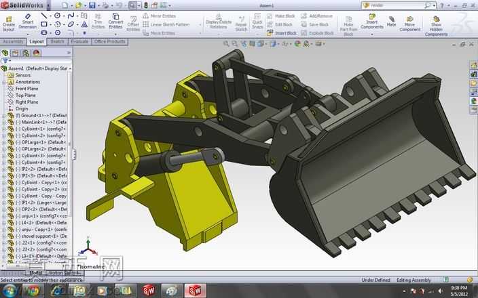This screenshot has height=298, width=478.
Task: Open the Motion Study tab at bottom
Action: pyautogui.click(x=65, y=273)
